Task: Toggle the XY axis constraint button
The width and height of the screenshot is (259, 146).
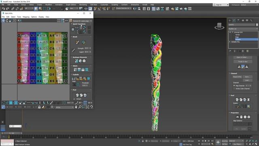Action: [x=80, y=103]
